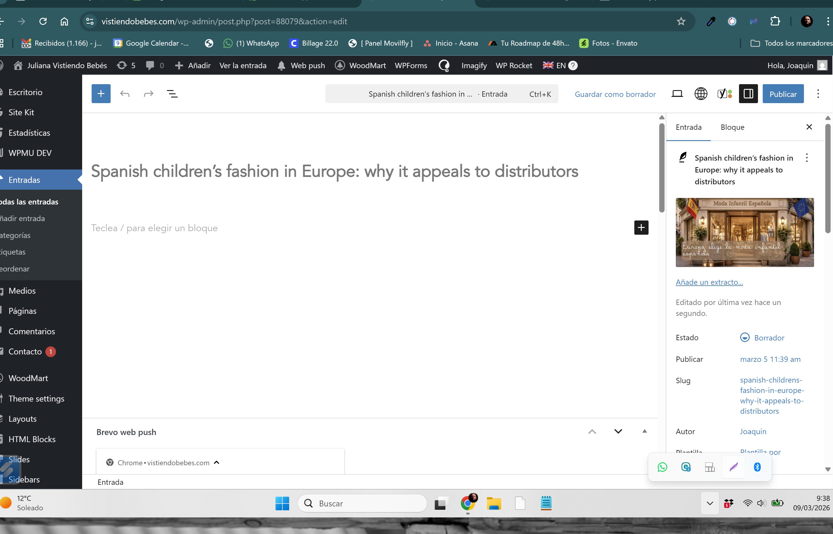833x534 pixels.
Task: Click the globe translation icon
Action: (700, 94)
